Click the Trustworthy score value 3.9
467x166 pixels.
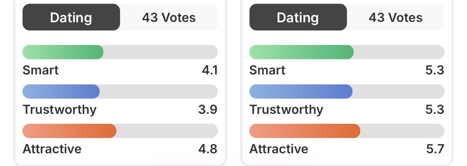(208, 109)
